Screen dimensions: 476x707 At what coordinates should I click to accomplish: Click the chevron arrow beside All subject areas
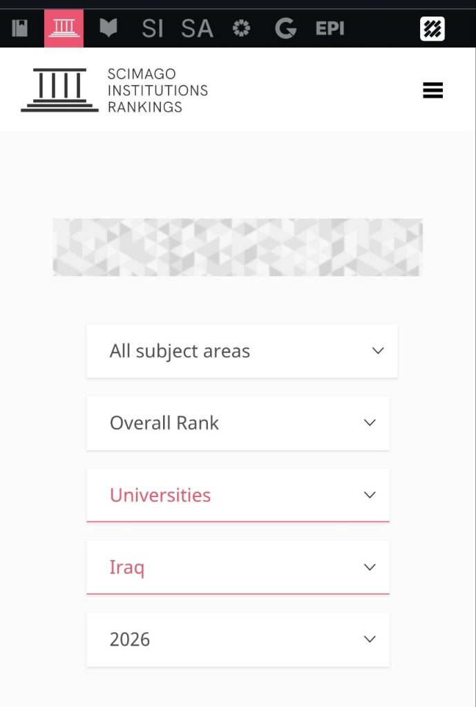click(x=378, y=351)
